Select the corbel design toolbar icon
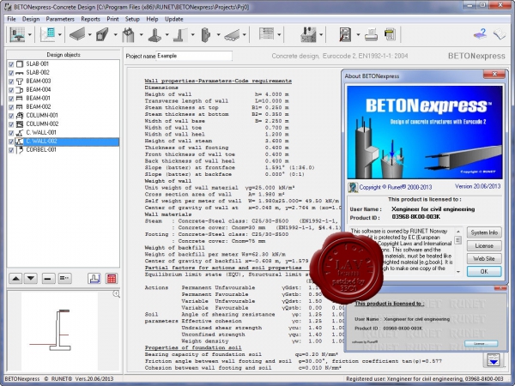This screenshot has width=515, height=386. click(x=206, y=35)
